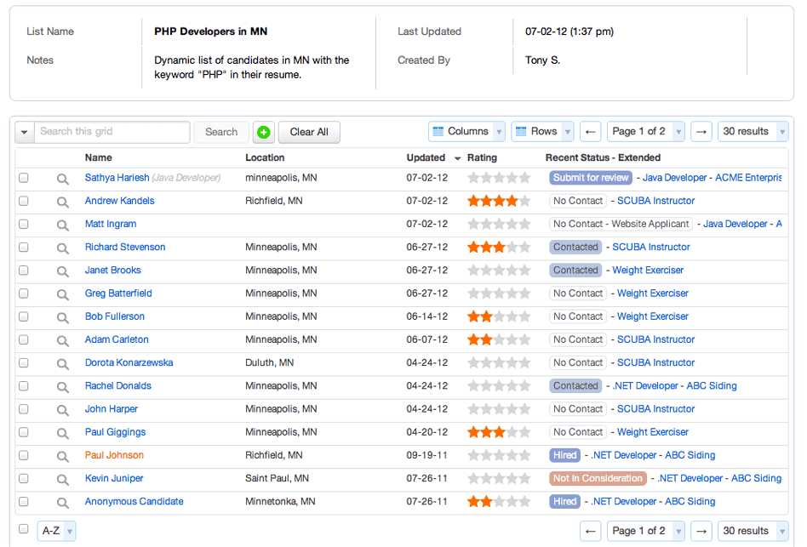The height and width of the screenshot is (547, 807).
Task: Select the Janet Brooks row checkbox
Action: (24, 271)
